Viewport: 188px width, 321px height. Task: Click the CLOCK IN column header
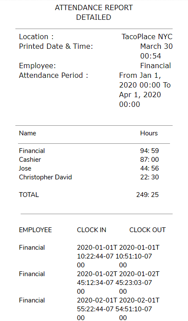pos(91,230)
